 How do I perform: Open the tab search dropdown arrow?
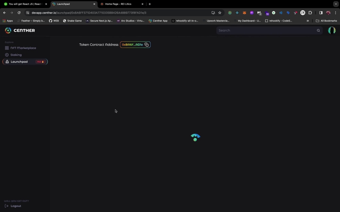[336, 4]
